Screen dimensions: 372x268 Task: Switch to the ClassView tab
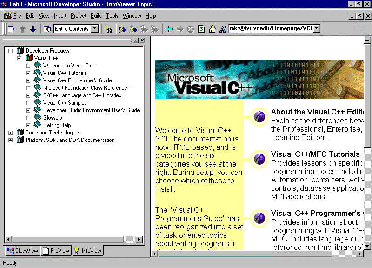pos(22,251)
